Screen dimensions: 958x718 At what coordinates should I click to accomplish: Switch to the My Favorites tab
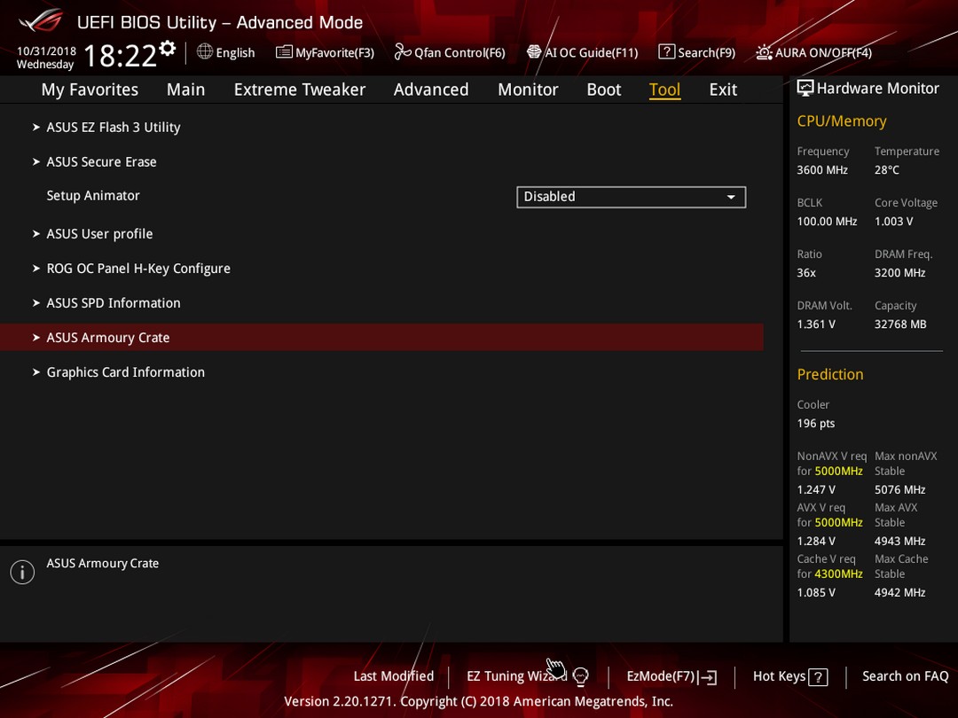(x=90, y=90)
